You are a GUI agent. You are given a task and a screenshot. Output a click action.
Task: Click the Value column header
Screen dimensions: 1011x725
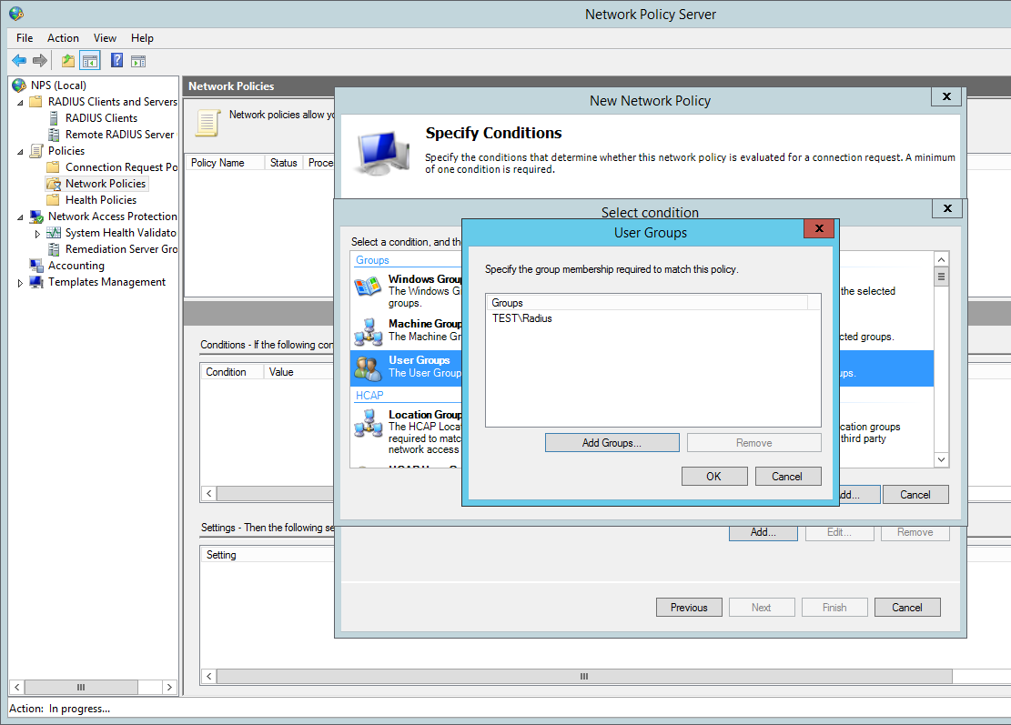298,372
